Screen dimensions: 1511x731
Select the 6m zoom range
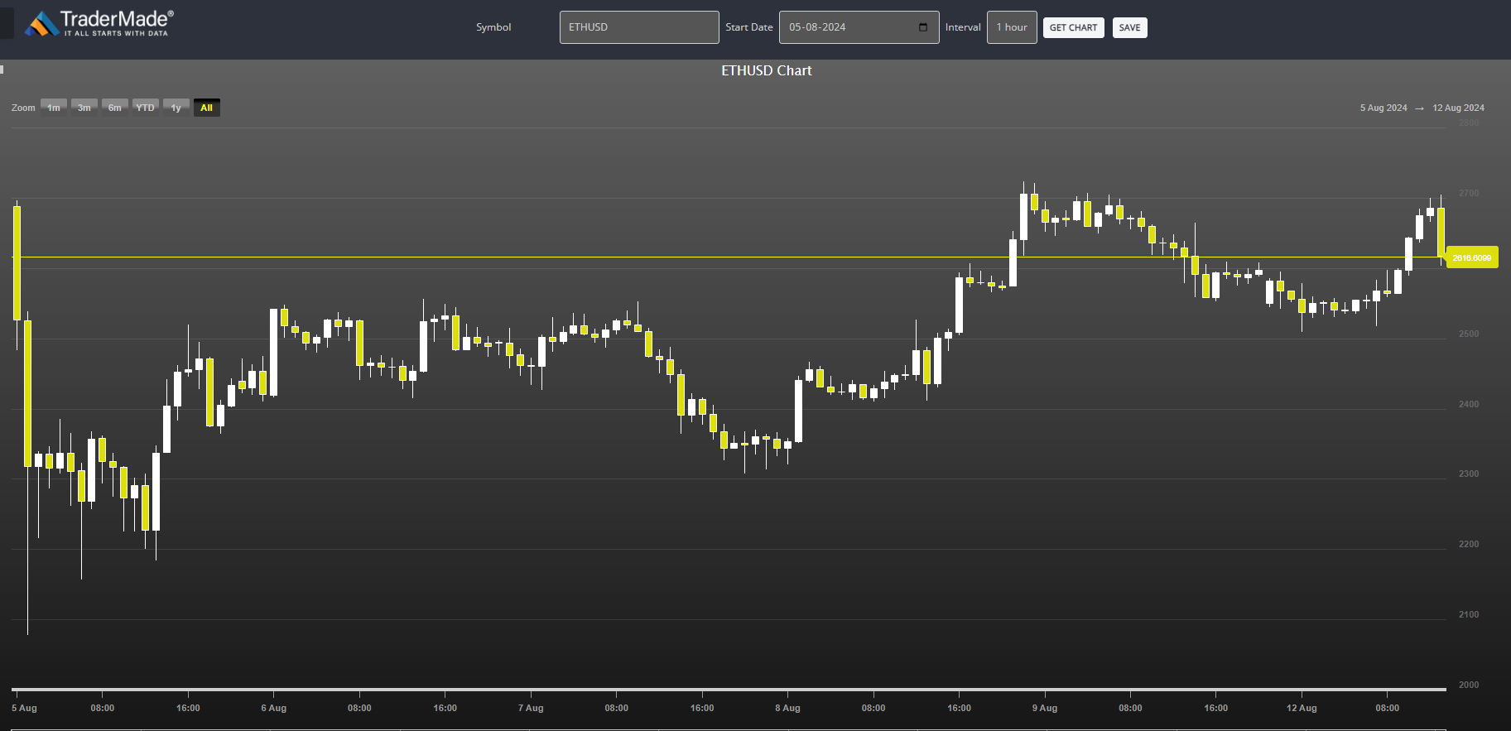115,108
